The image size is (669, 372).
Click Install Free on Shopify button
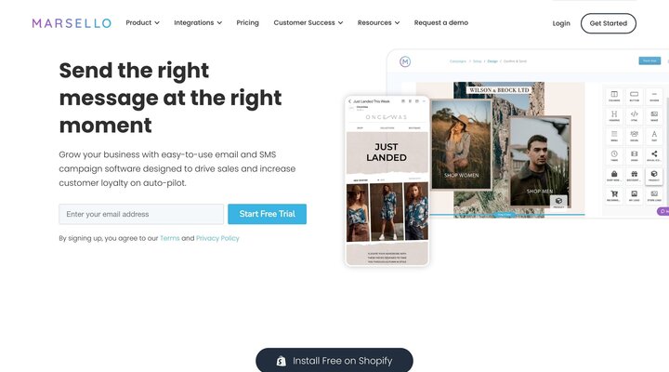334,360
